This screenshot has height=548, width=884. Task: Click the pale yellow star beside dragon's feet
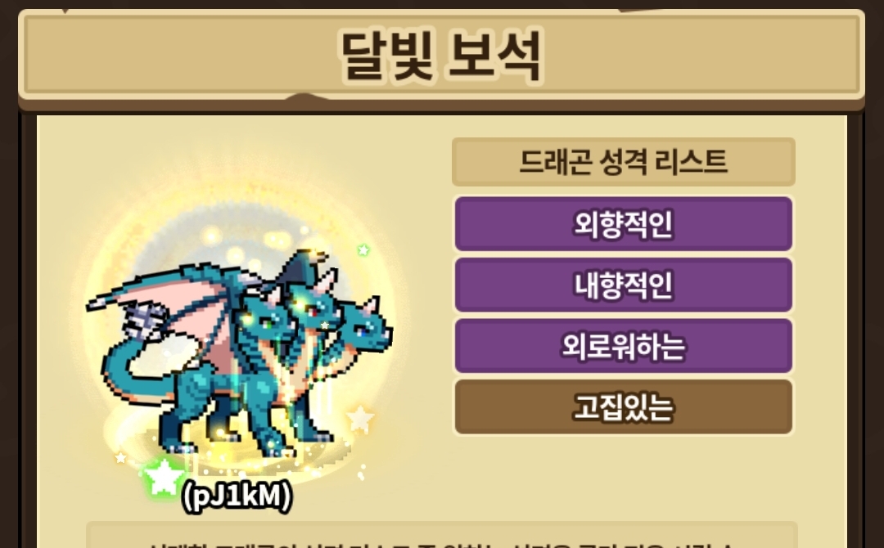359,419
